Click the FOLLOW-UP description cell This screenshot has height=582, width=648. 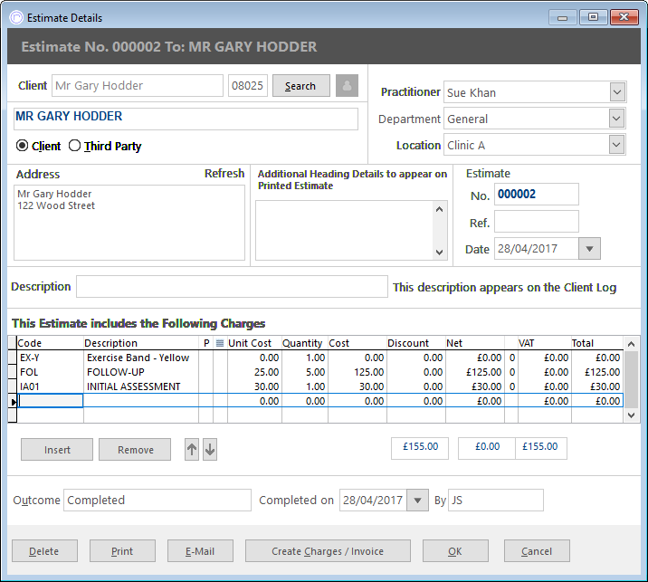[x=141, y=372]
